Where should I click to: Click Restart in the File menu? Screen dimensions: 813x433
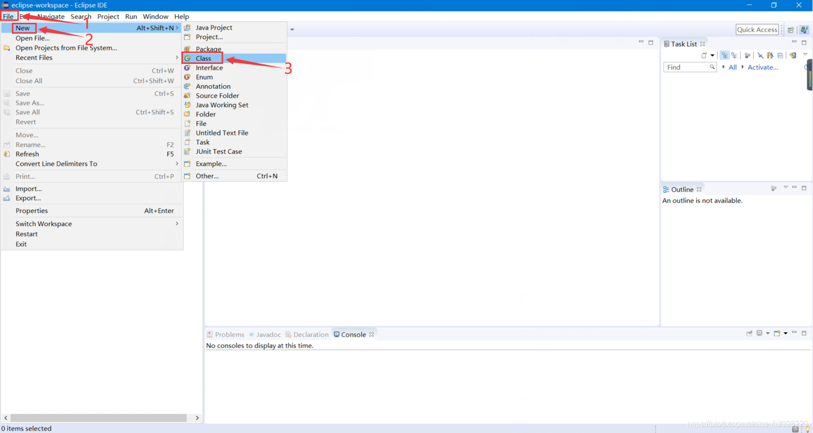(x=92, y=234)
